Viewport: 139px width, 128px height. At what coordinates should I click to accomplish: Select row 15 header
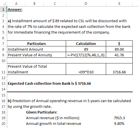(3, 95)
